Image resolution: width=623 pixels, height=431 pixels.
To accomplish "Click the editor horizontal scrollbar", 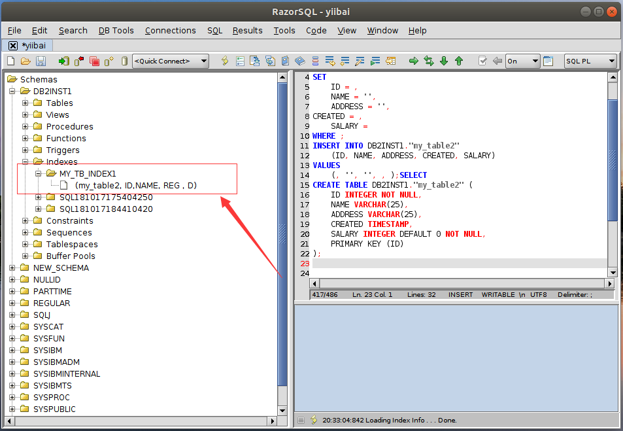I will [458, 284].
